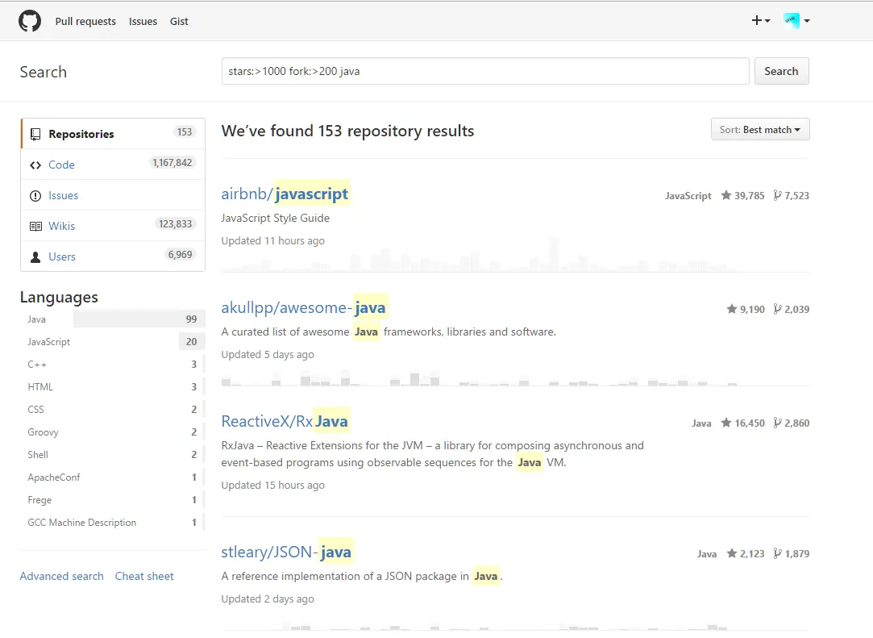Click fork icon for JSON-java
Image resolution: width=873 pixels, height=638 pixels.
(x=777, y=553)
